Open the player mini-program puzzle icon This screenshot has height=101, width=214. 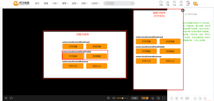click(153, 98)
